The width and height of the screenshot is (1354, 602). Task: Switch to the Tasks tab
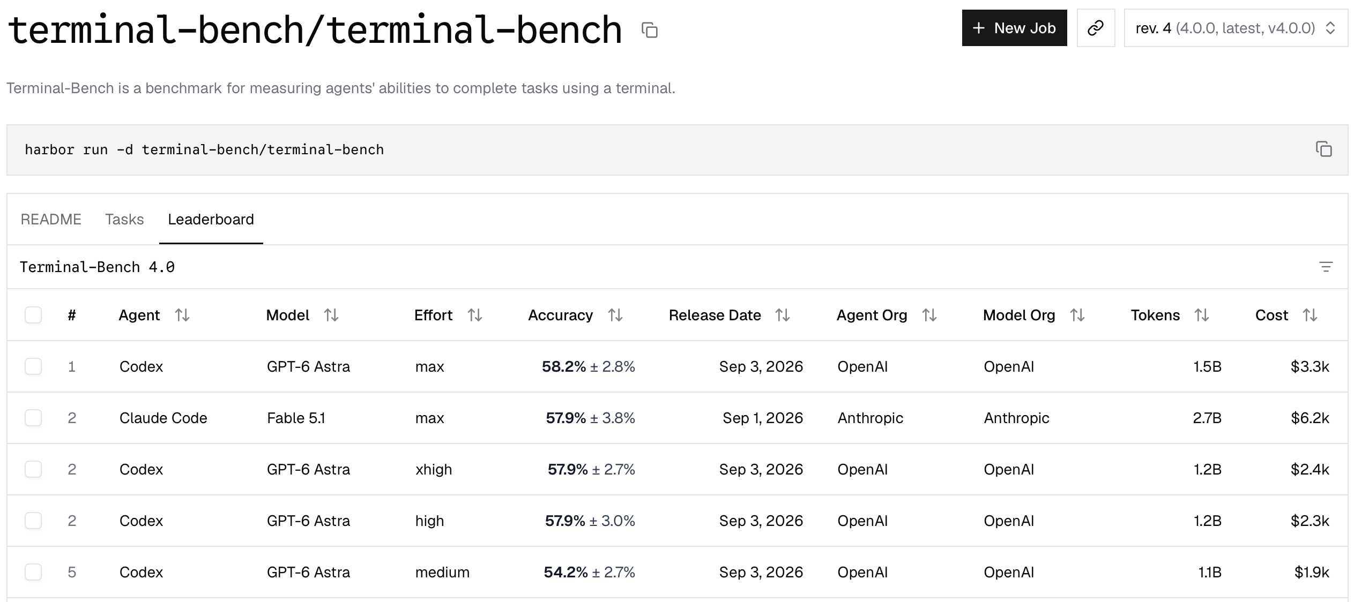point(124,219)
